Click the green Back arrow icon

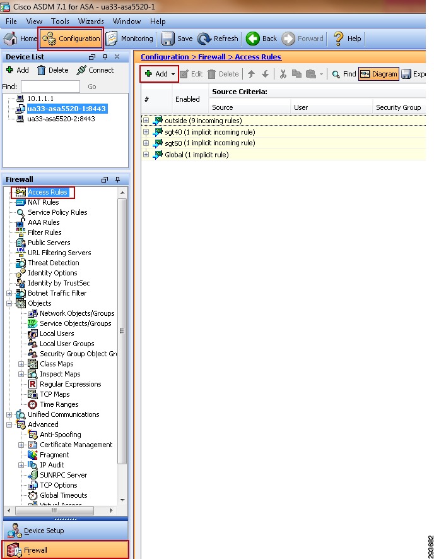point(253,39)
